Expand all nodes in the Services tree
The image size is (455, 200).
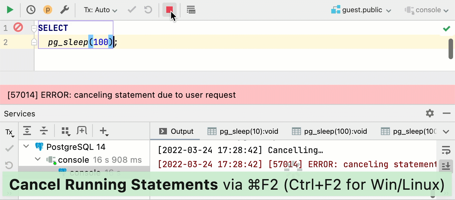pyautogui.click(x=27, y=131)
